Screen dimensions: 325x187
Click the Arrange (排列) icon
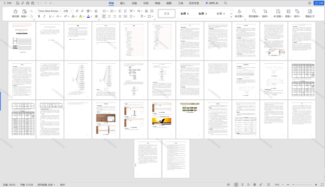point(297,11)
